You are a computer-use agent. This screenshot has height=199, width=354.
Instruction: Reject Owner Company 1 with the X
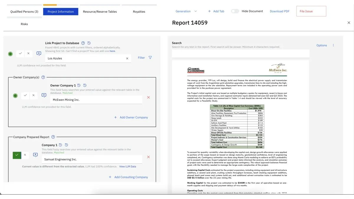click(33, 96)
